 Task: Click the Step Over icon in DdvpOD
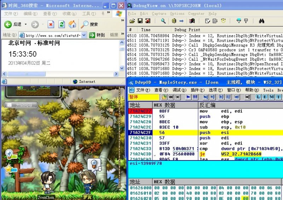point(213,97)
